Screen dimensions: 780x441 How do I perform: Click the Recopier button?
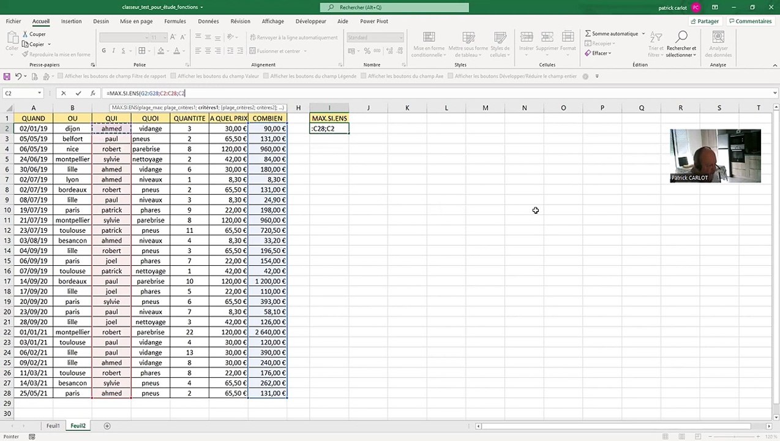point(600,43)
